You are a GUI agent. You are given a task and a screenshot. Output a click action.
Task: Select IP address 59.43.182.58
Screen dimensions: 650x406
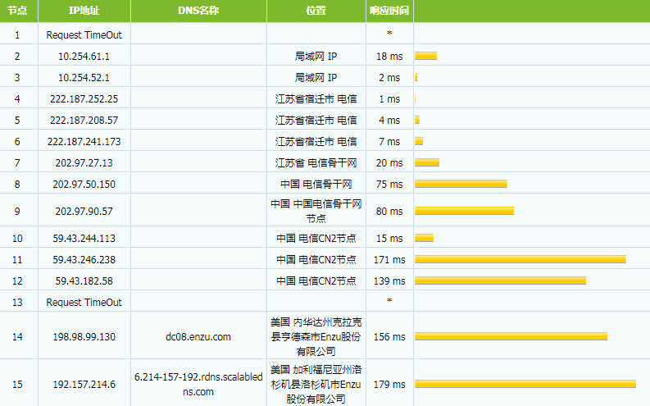pos(84,281)
